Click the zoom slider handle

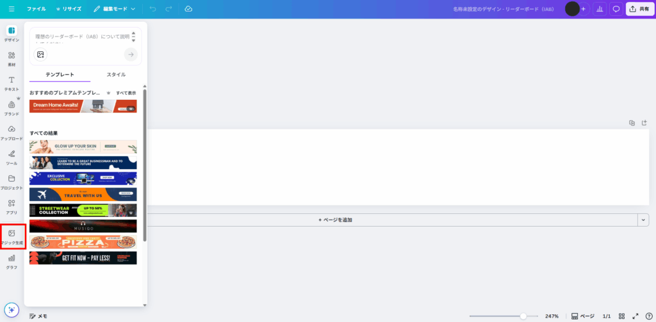pos(523,316)
